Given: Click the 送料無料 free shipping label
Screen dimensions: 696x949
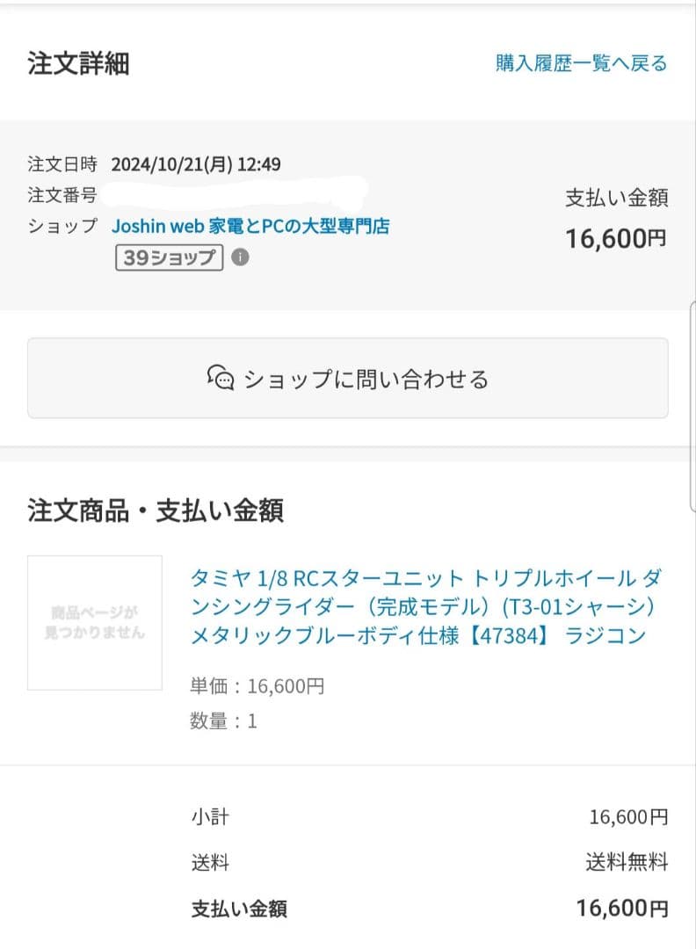Looking at the screenshot, I should [x=630, y=863].
